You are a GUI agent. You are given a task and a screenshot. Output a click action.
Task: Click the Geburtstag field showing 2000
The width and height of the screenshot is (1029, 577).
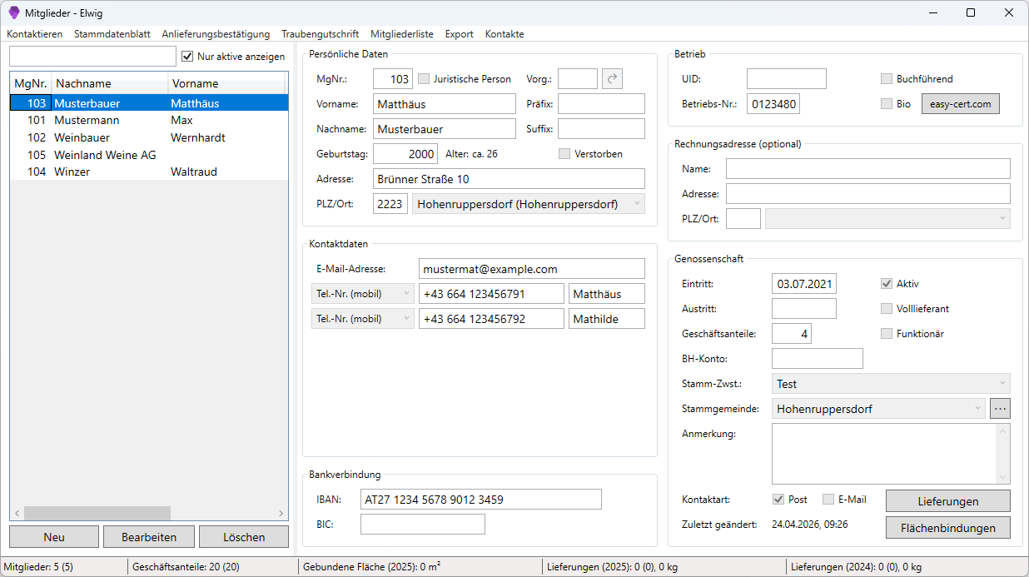click(x=405, y=154)
